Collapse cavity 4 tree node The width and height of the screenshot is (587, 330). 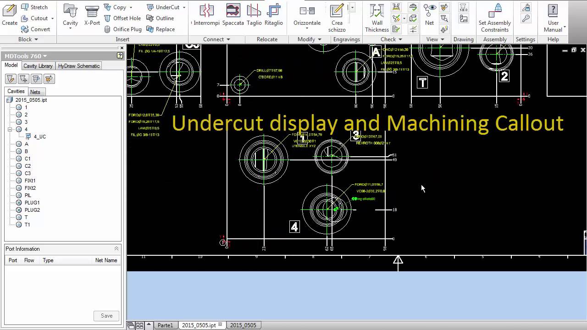coord(10,129)
